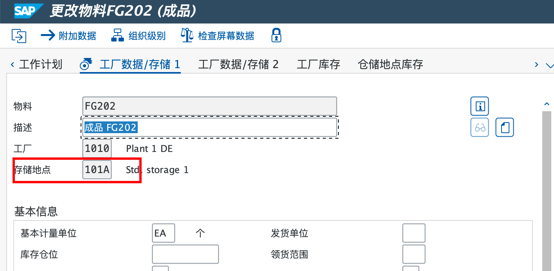Viewport: 554px width, 271px height.
Task: Click the vertical scrollbar on the right
Action: click(x=547, y=188)
